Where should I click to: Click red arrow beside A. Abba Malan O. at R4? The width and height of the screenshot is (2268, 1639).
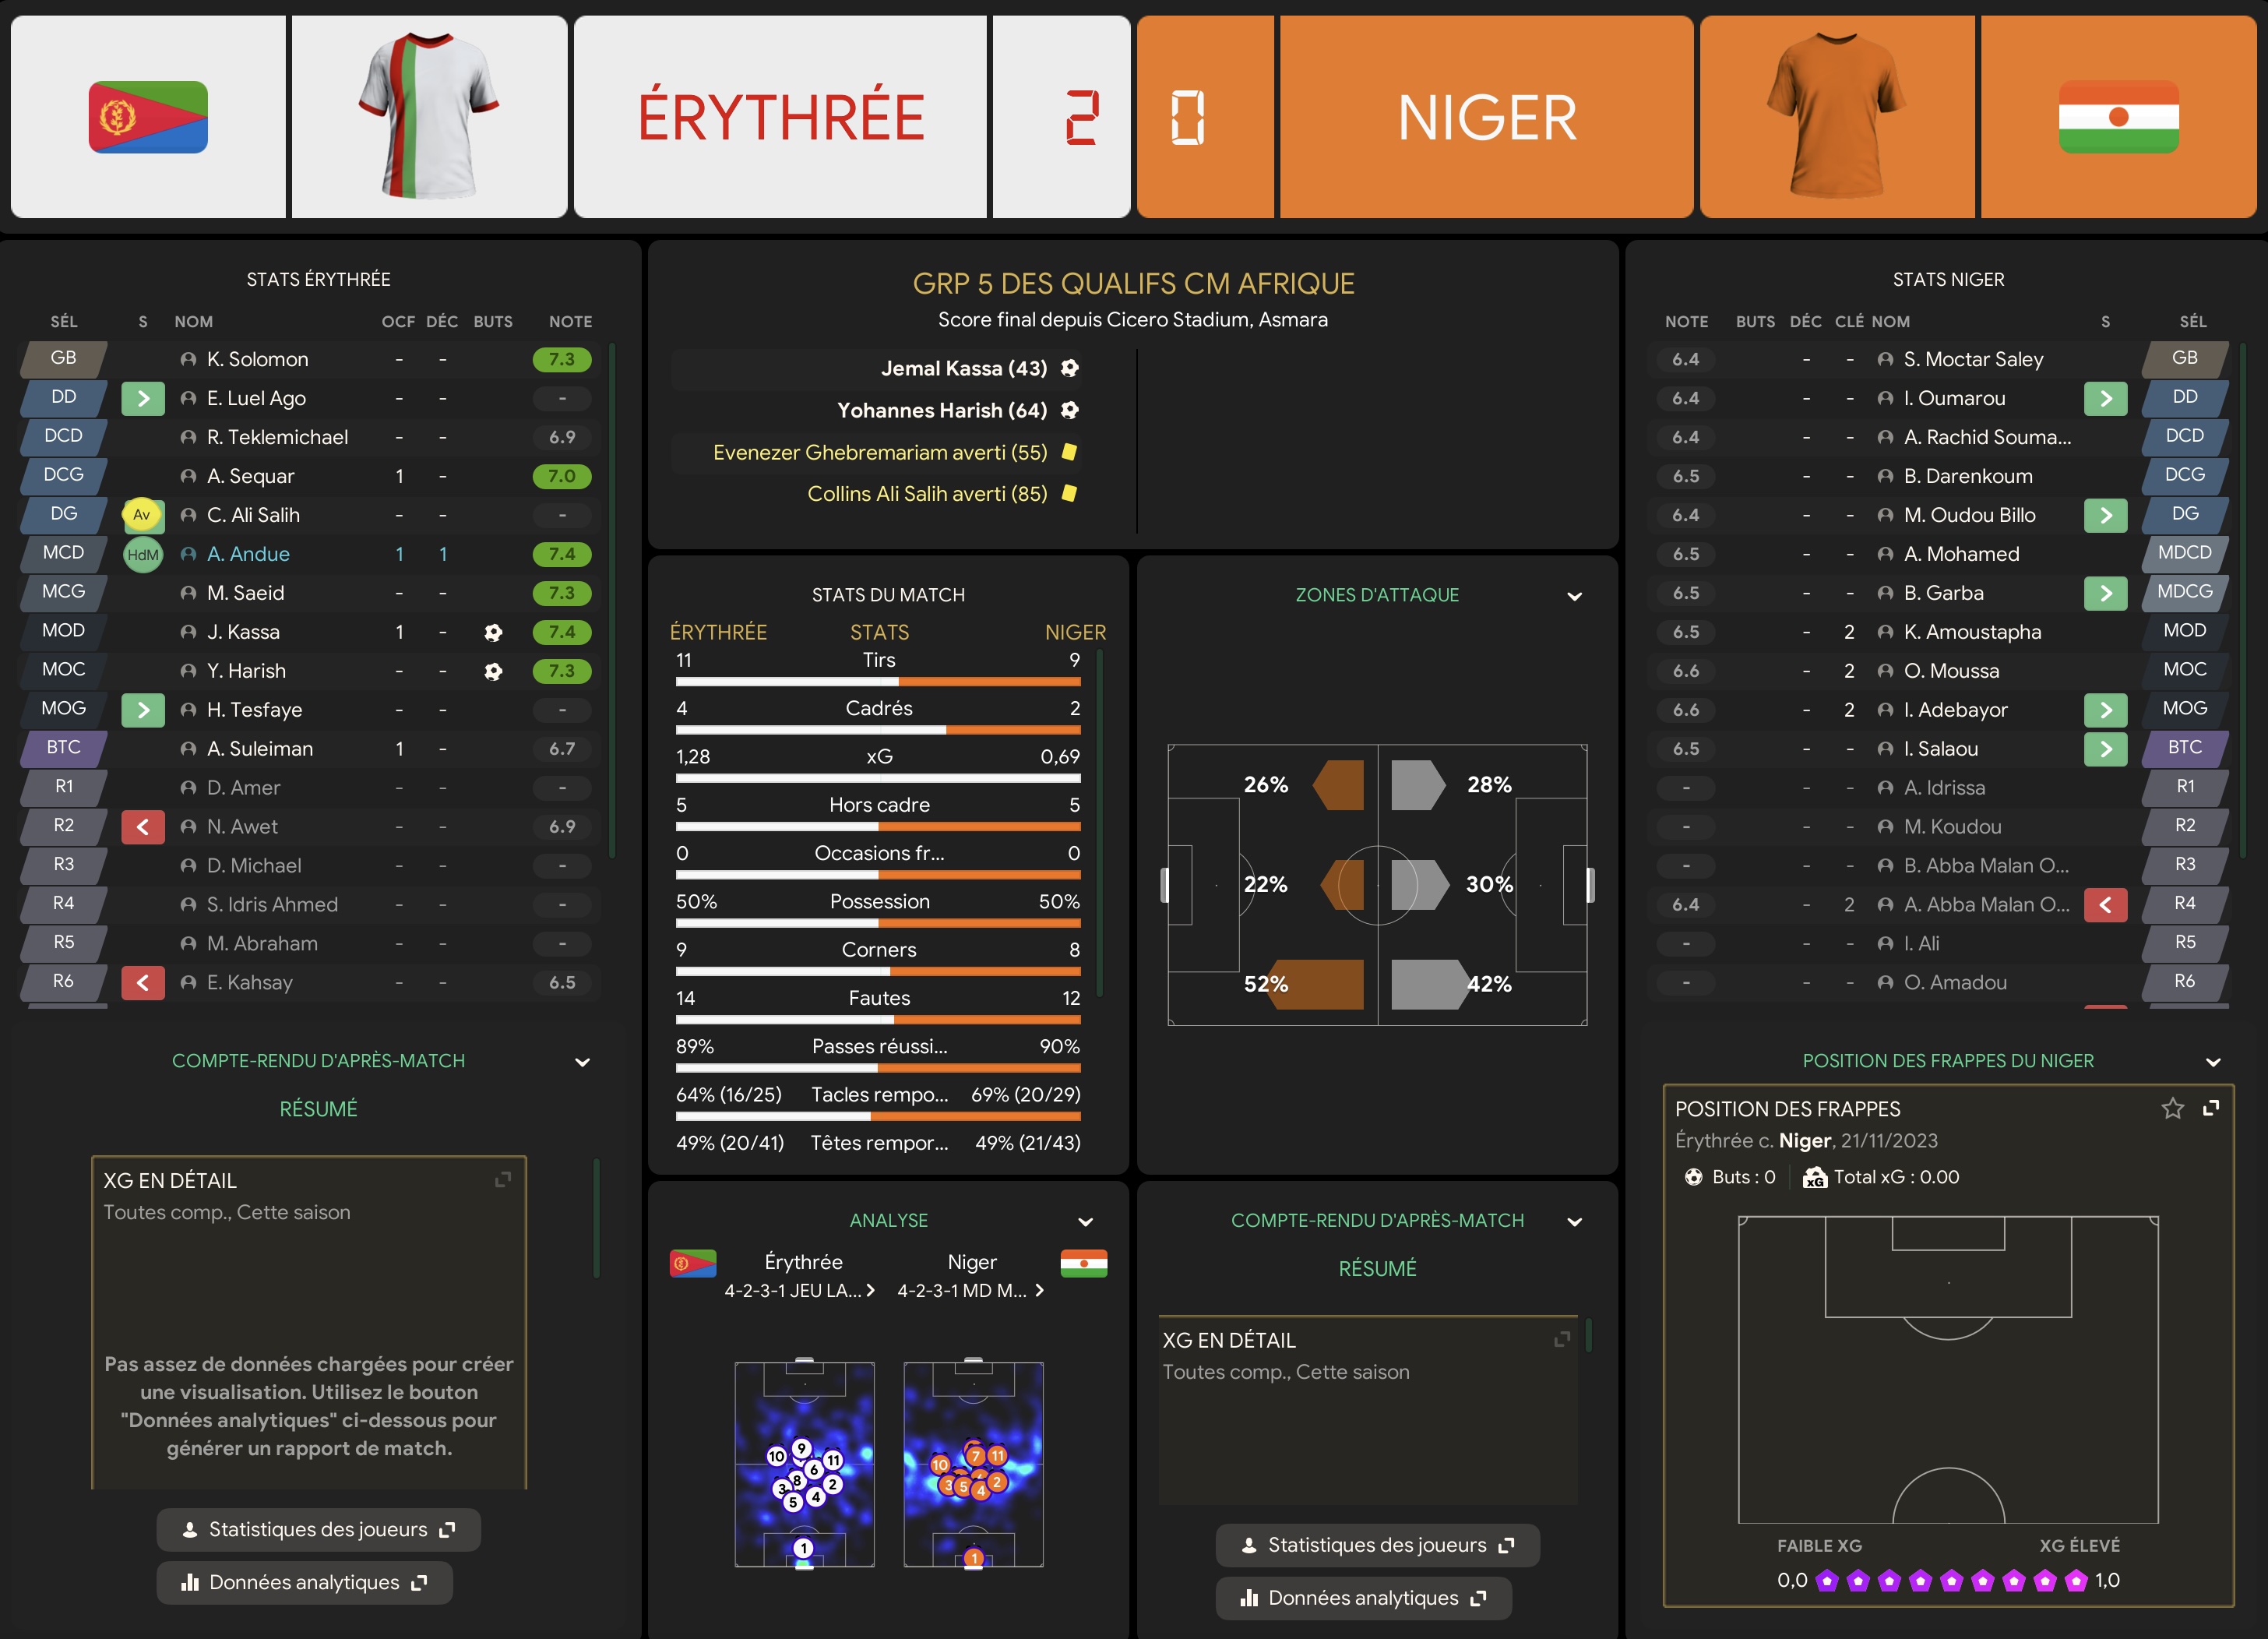coord(2105,905)
